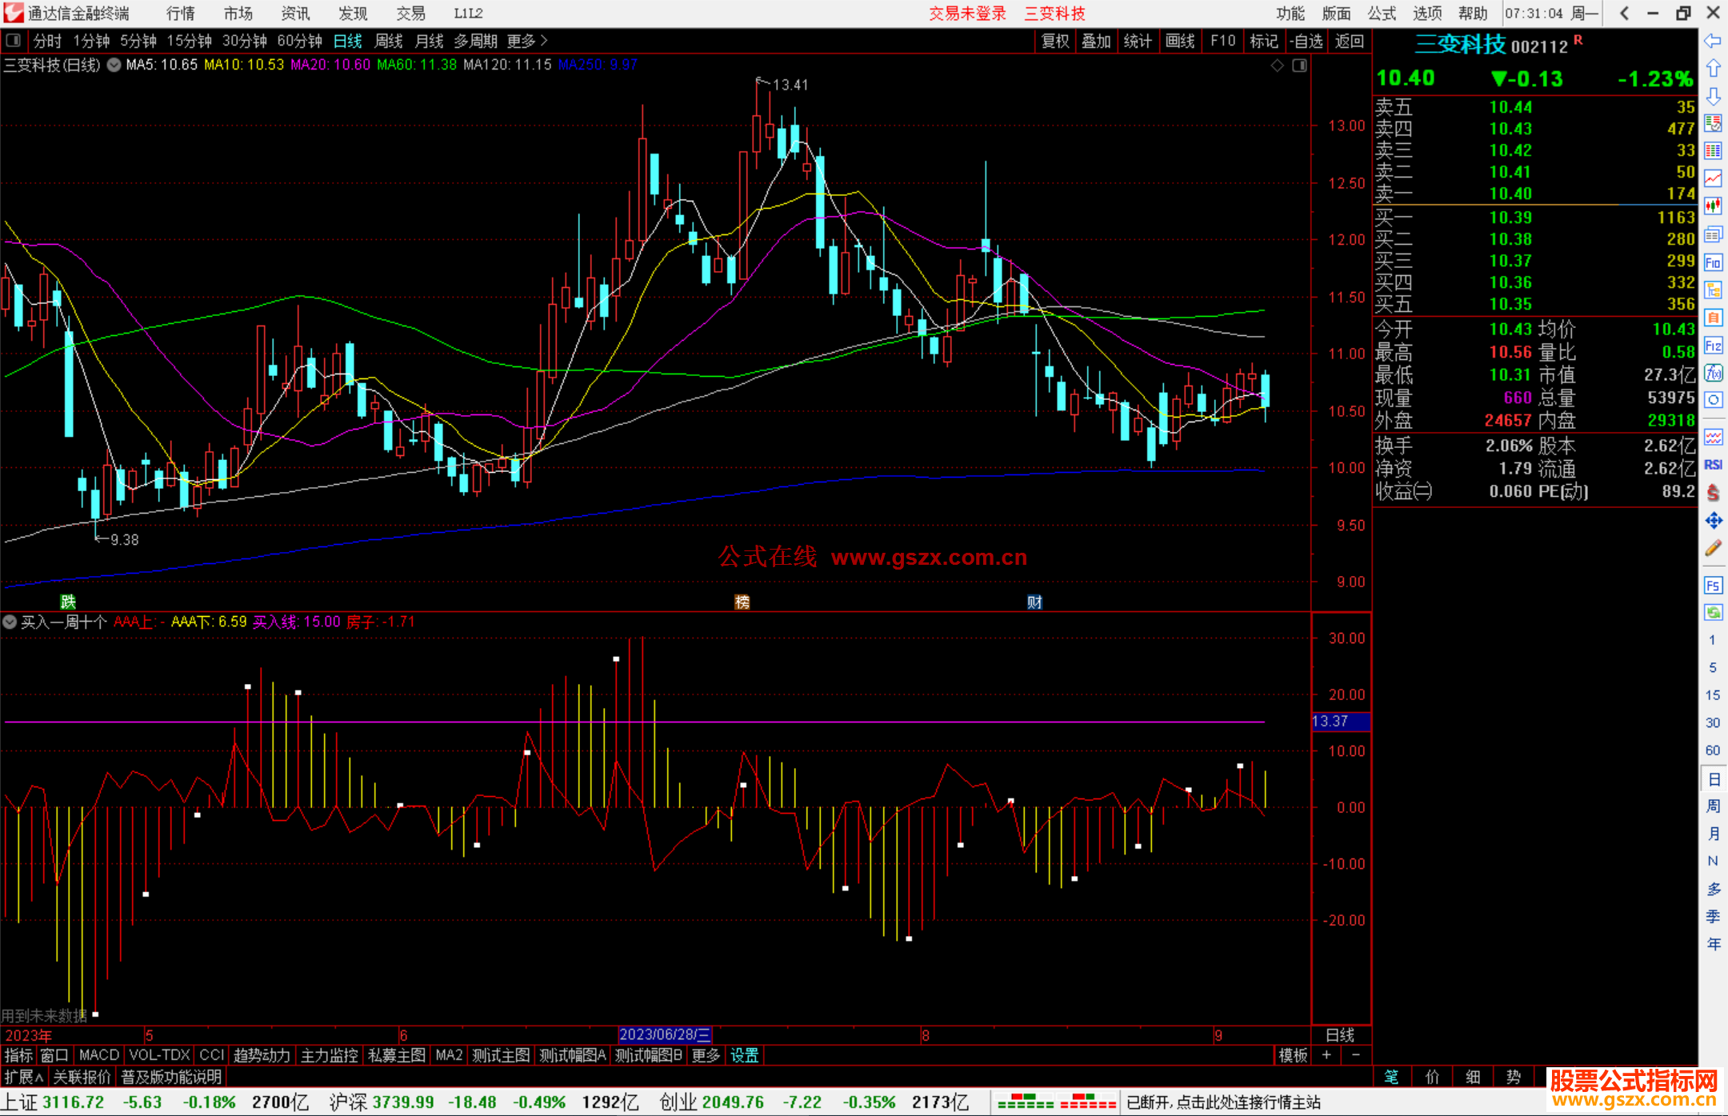Viewport: 1728px width, 1116px height.
Task: Open the 资讯 menu
Action: click(x=295, y=13)
